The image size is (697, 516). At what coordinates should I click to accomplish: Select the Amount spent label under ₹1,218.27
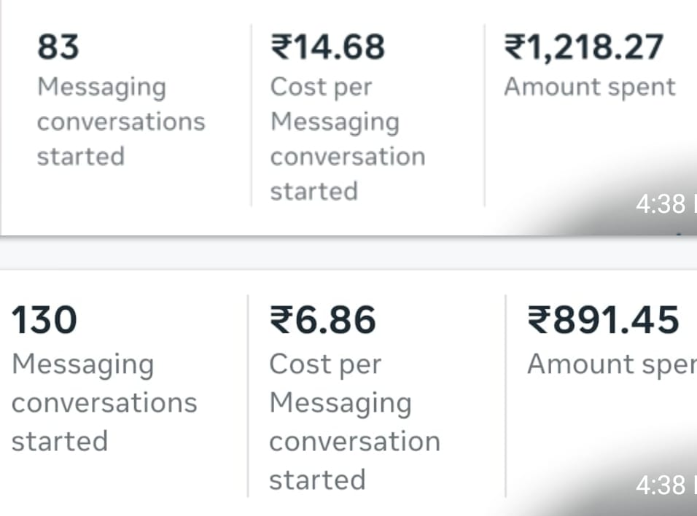click(x=589, y=87)
